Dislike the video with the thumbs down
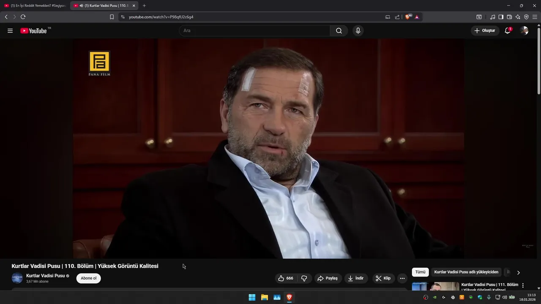541x304 pixels. click(x=304, y=278)
